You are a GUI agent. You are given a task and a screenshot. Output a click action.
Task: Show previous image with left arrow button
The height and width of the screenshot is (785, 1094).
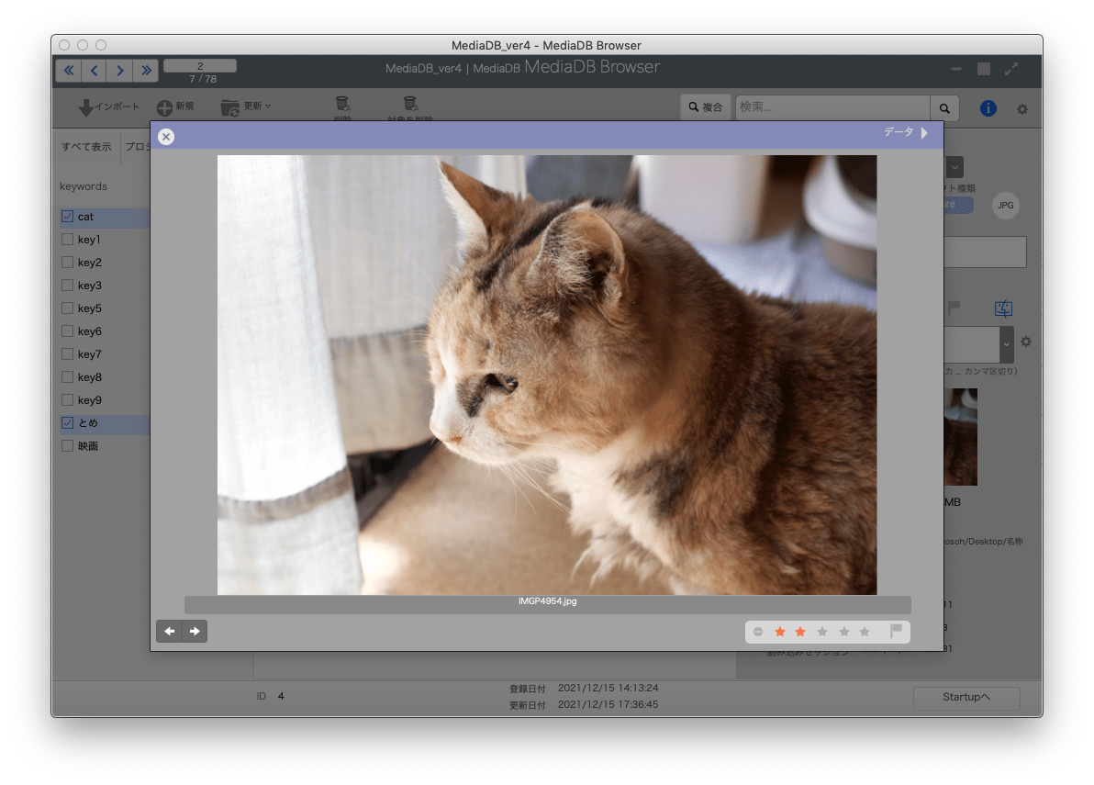(x=170, y=632)
